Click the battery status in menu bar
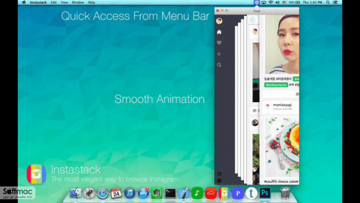 click(x=295, y=2)
